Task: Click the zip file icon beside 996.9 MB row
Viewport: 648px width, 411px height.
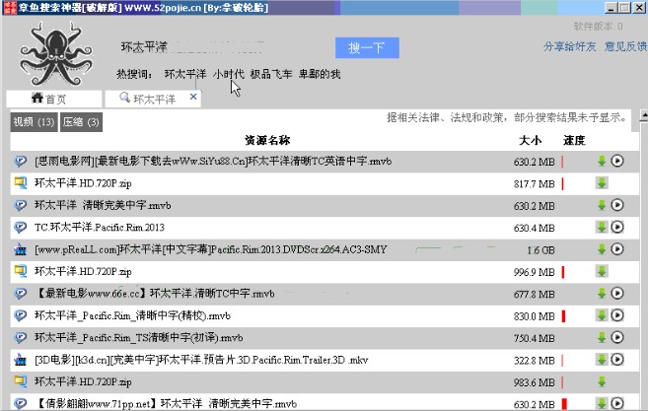Action: tap(21, 271)
